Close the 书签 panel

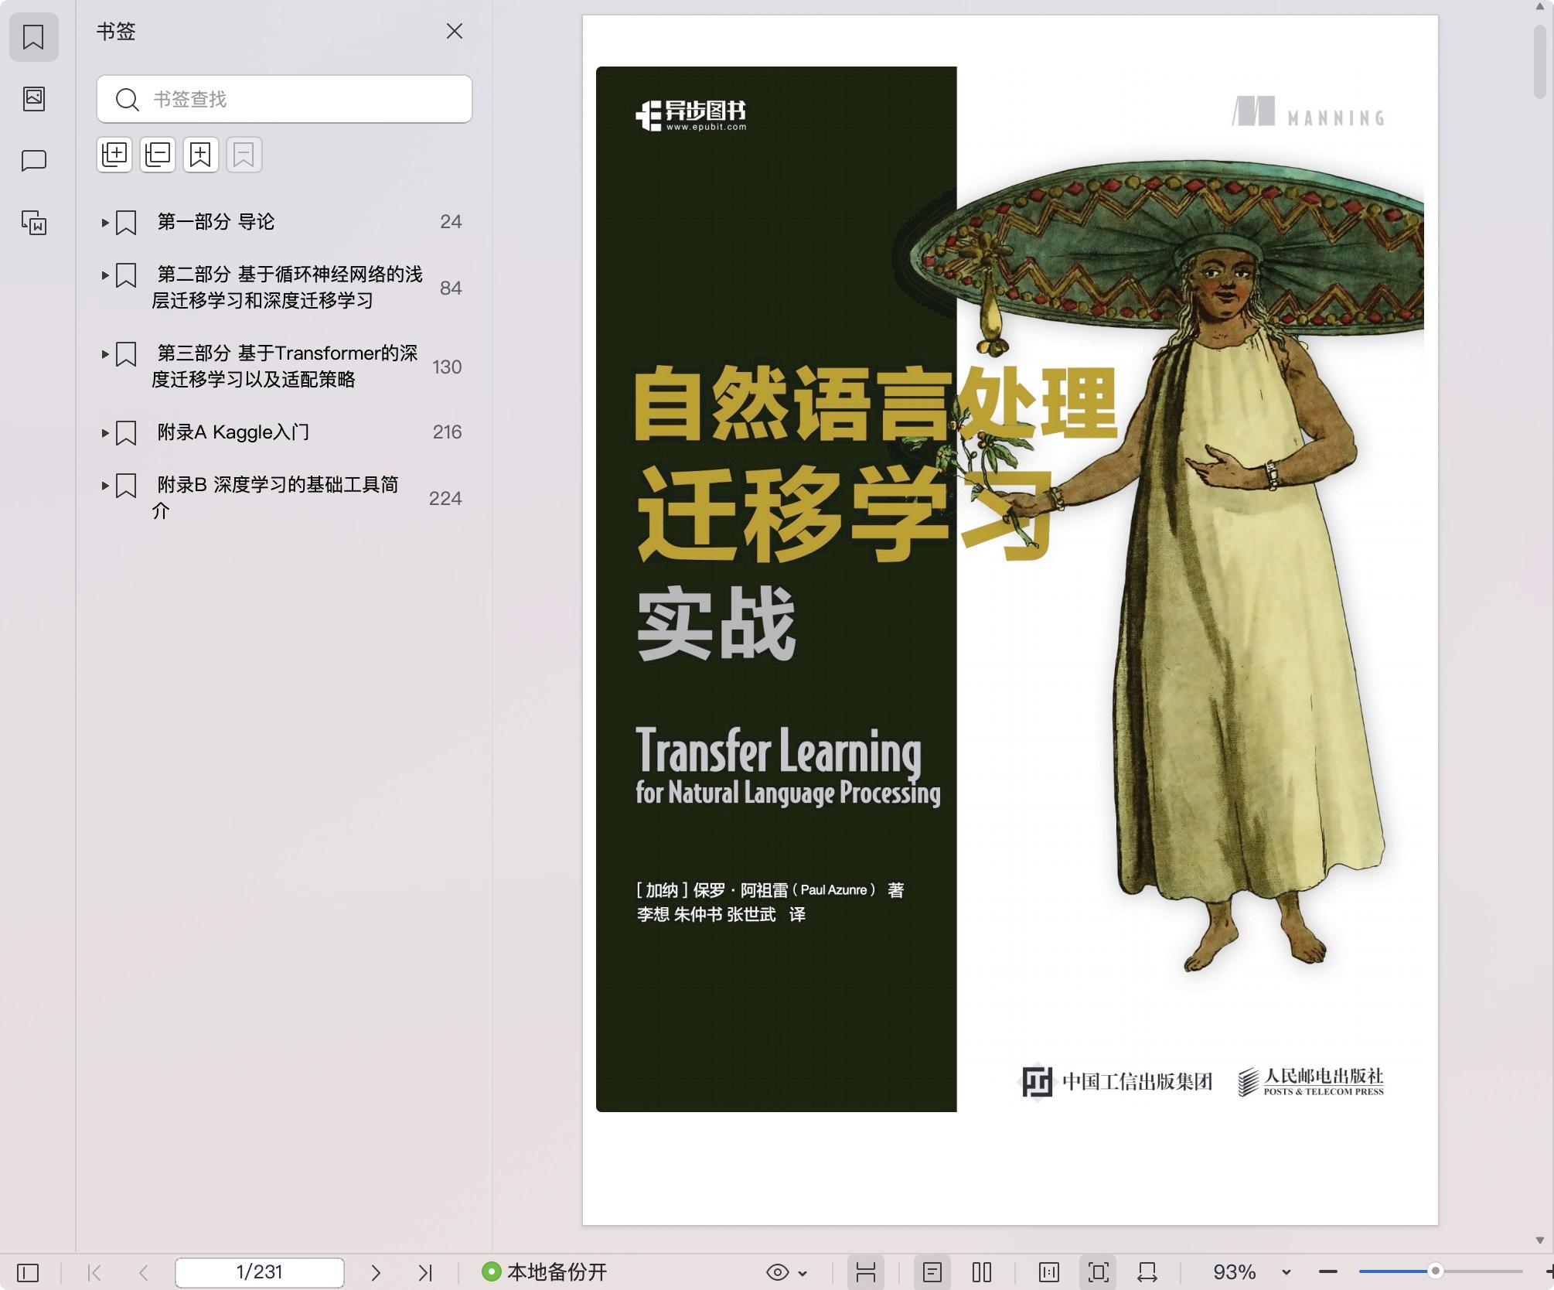point(455,31)
